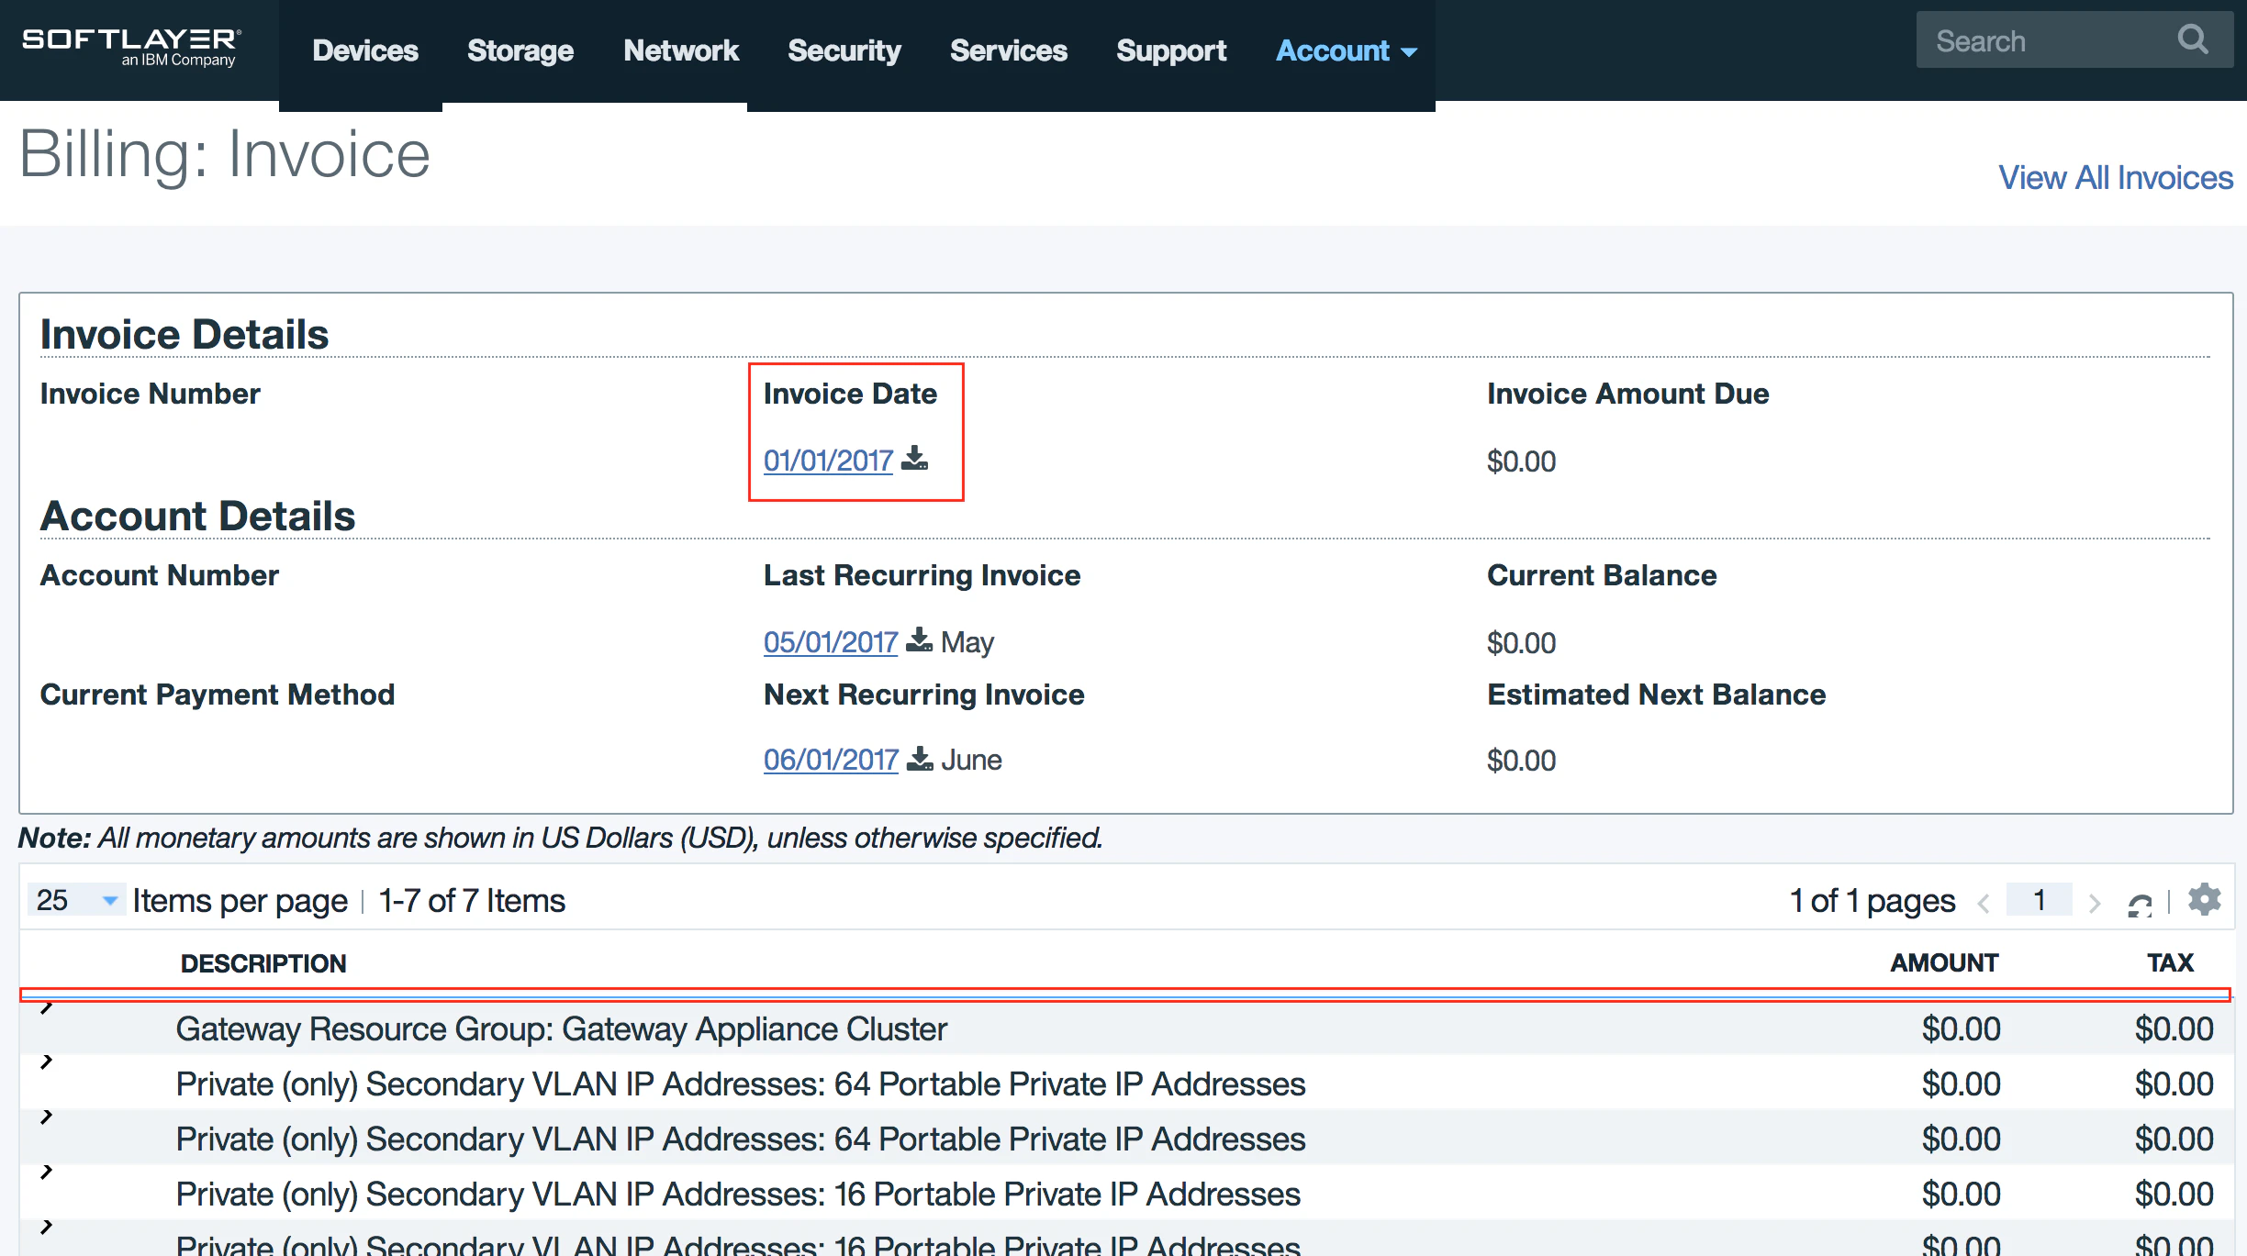Open the Devices menu

click(x=365, y=50)
